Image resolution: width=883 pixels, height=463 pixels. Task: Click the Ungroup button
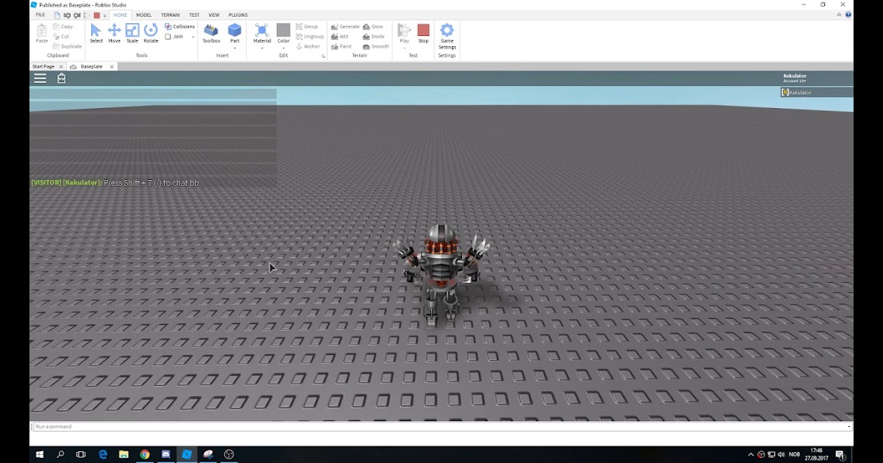coord(310,36)
